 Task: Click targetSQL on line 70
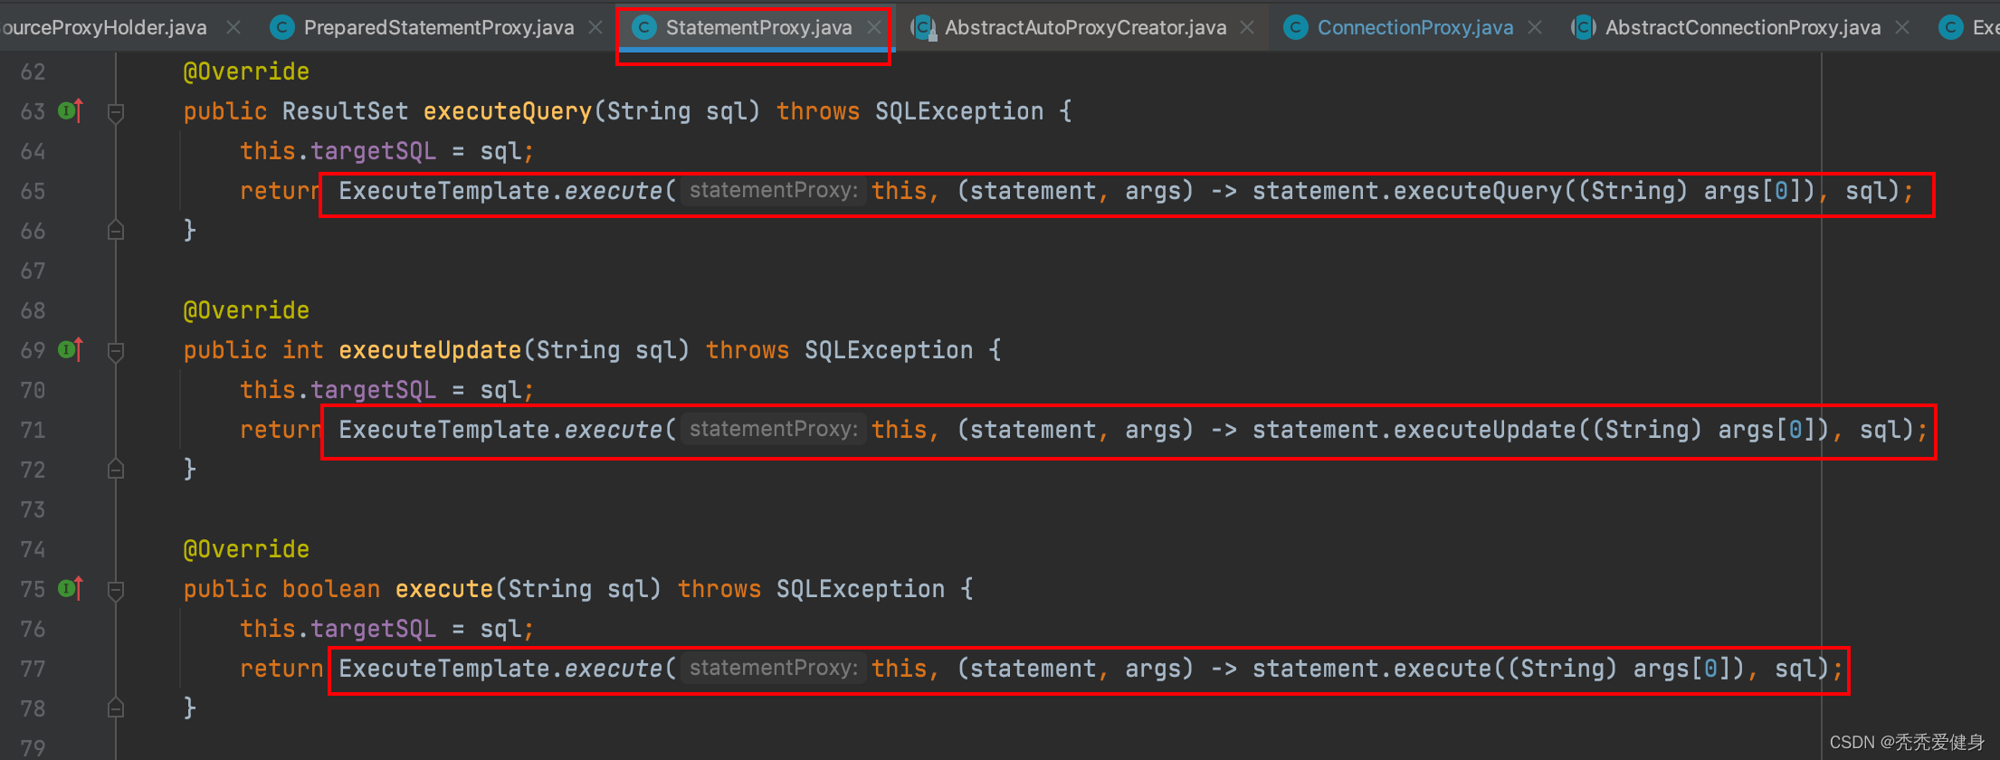point(374,390)
